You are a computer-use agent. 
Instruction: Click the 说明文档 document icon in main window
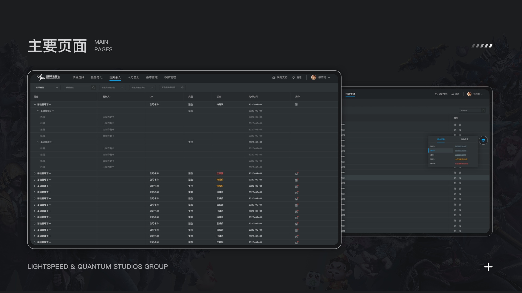pyautogui.click(x=274, y=77)
